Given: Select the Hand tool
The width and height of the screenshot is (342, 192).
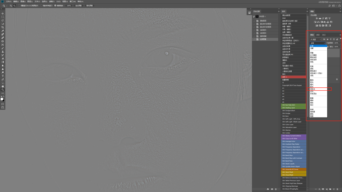Looking at the screenshot, I should click(3, 86).
